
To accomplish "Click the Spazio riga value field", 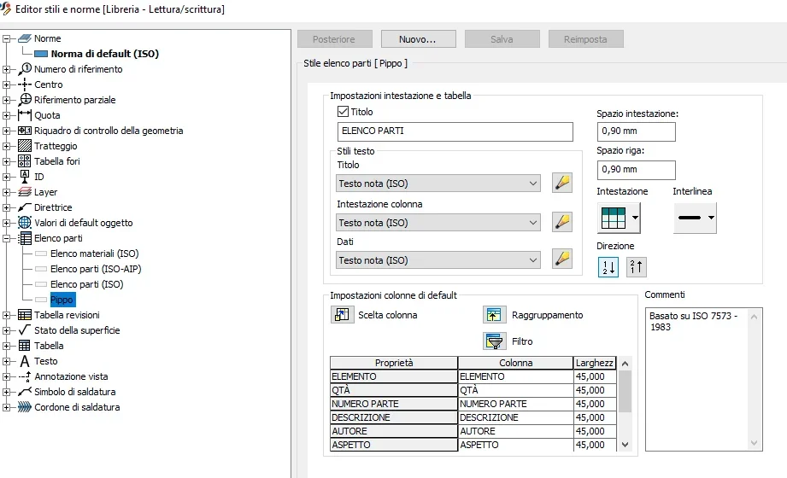I will [637, 170].
